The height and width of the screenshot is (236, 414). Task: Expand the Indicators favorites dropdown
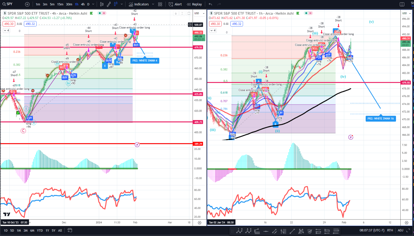coord(153,4)
